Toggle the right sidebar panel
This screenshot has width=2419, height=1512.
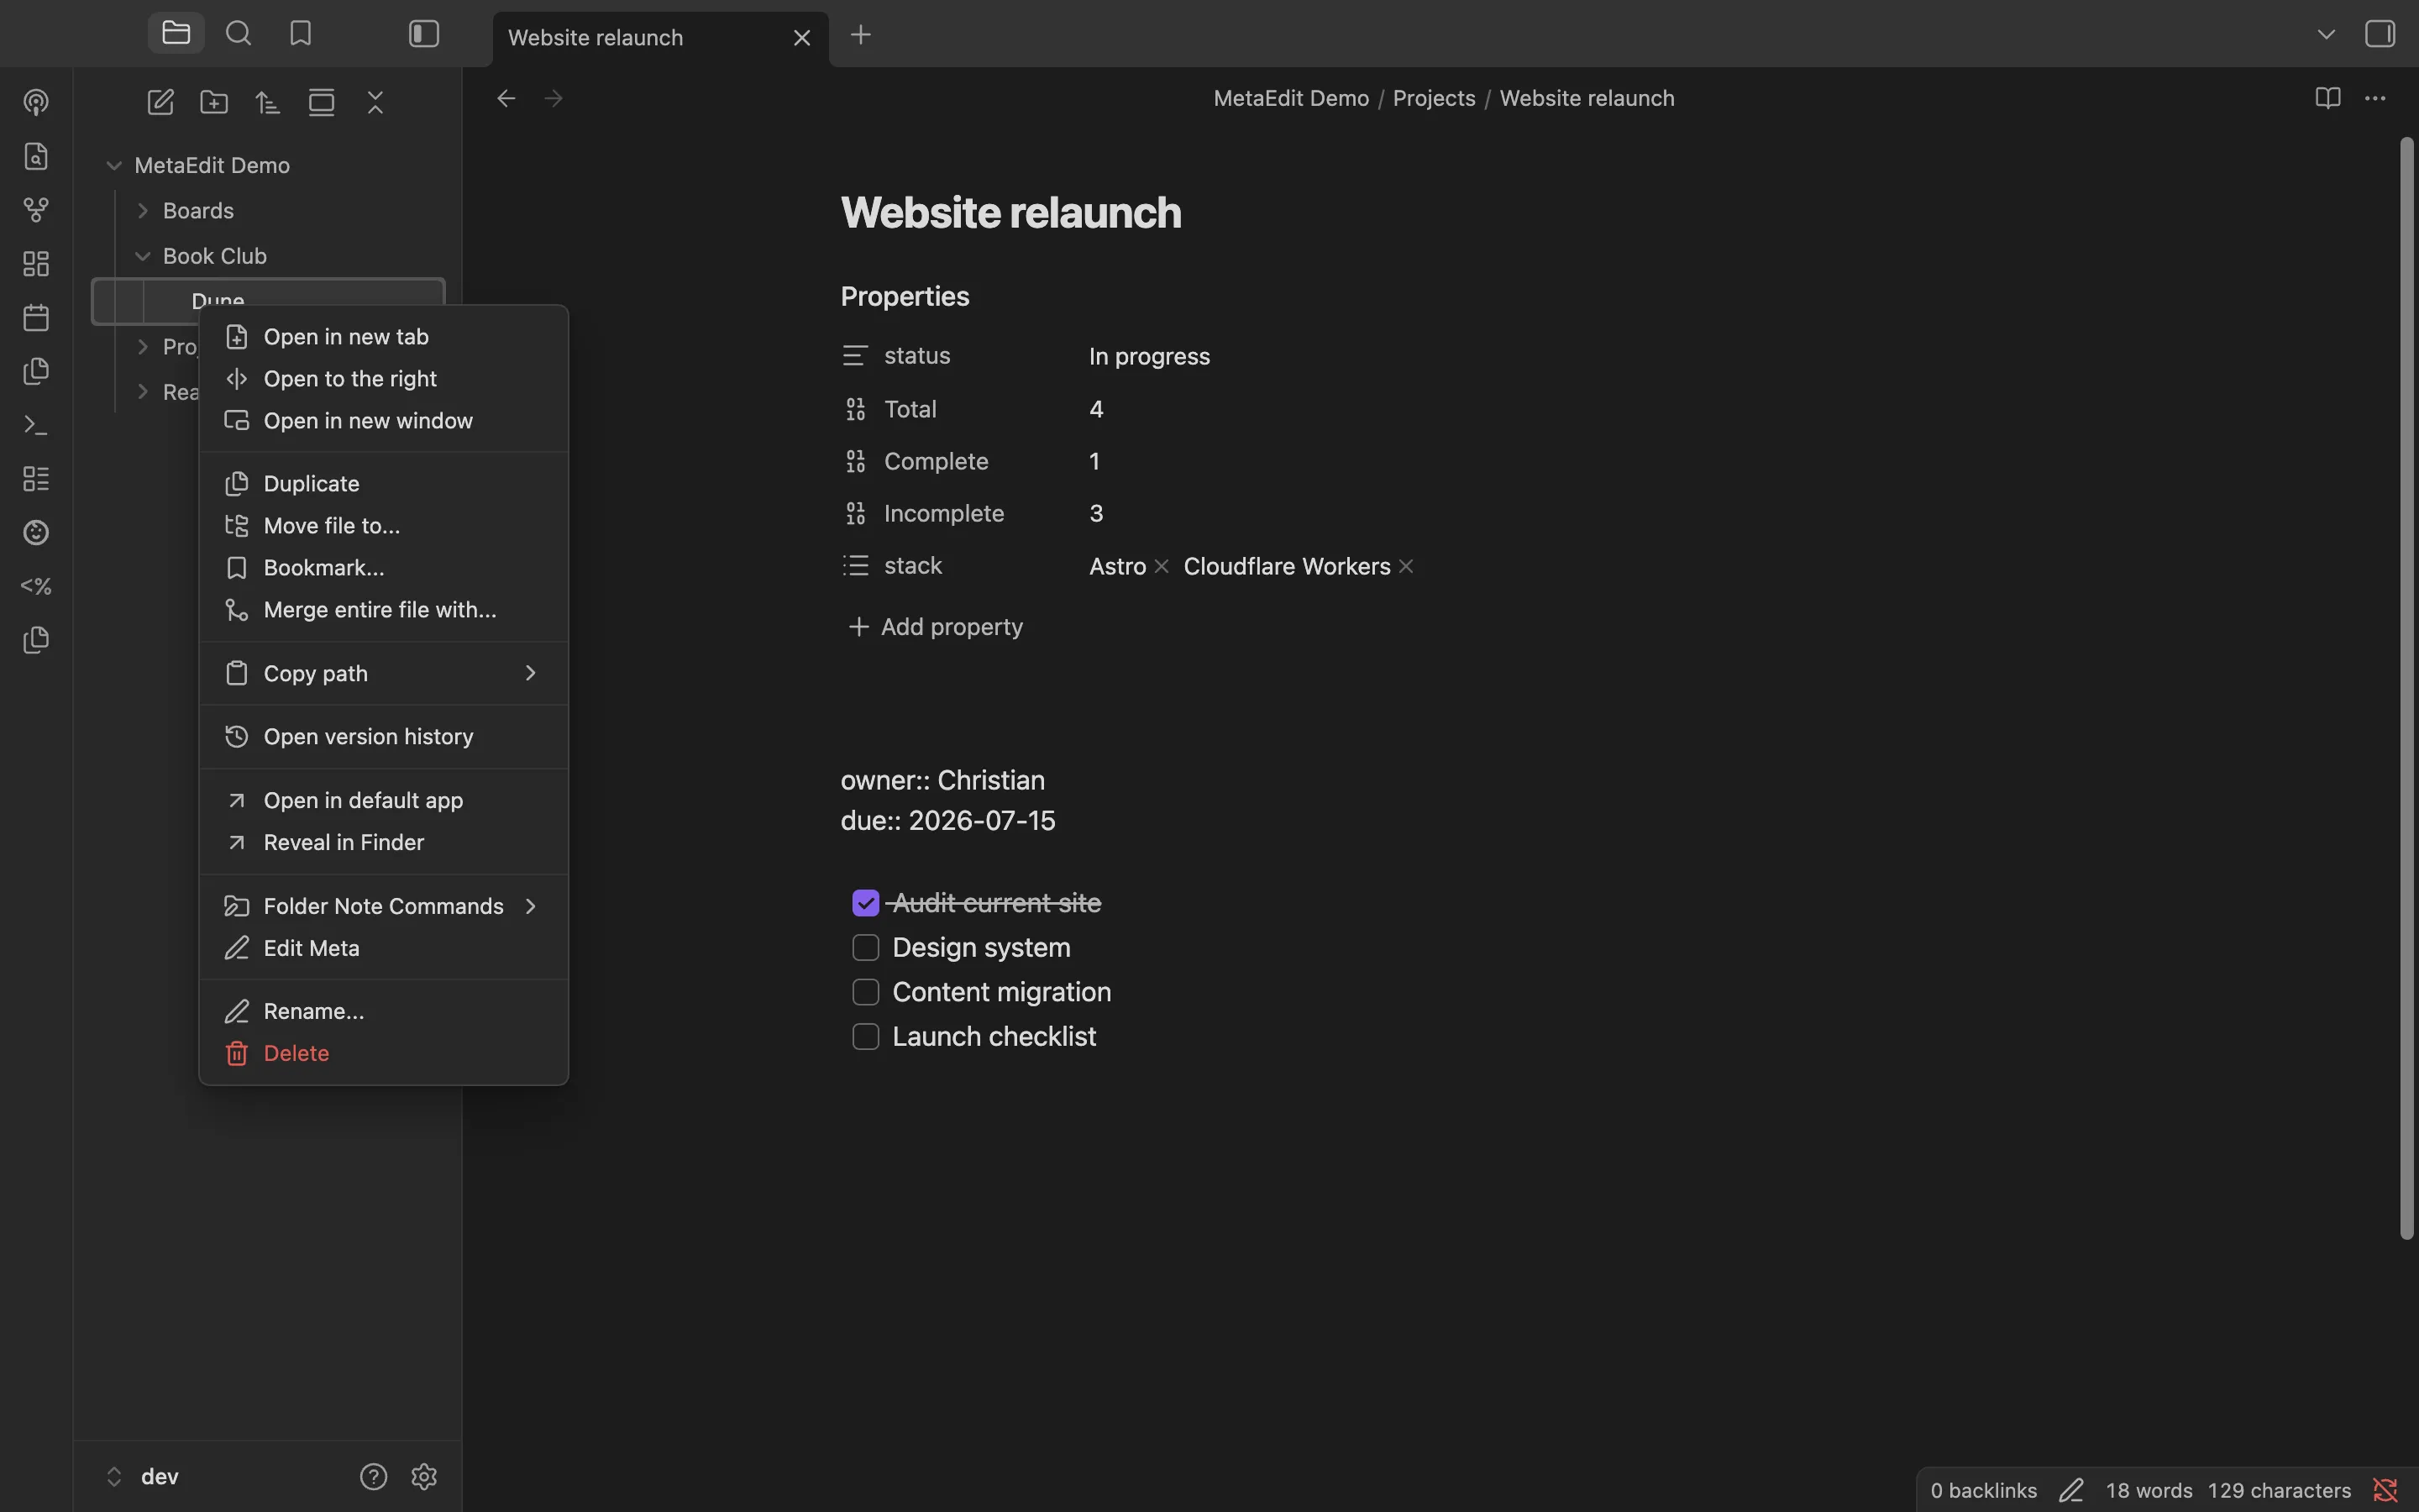coord(2380,34)
